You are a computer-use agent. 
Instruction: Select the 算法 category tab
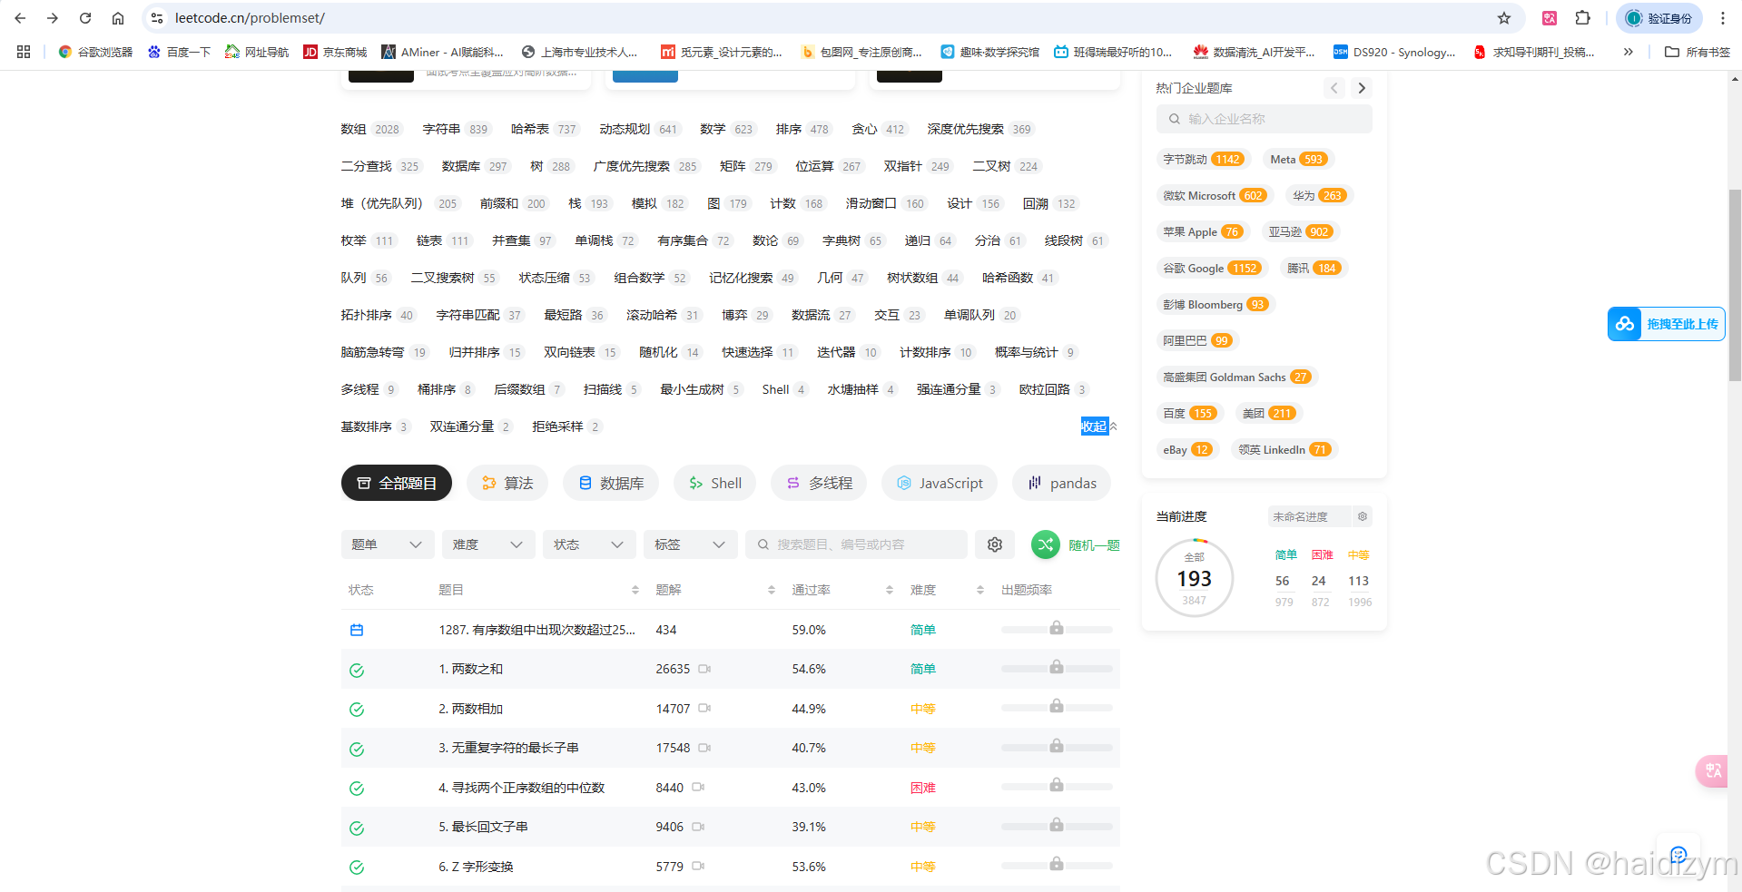pos(507,483)
